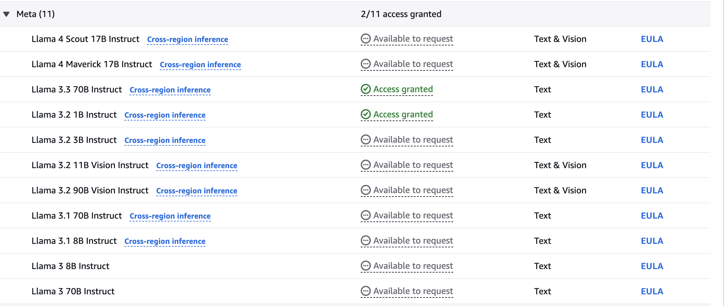Select the Llama 3.1 8B Instruct name
This screenshot has height=306, width=724.
click(74, 241)
